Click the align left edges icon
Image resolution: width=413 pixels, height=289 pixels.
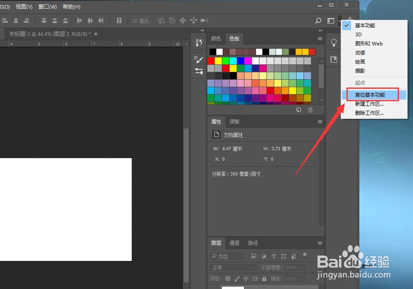(5, 21)
